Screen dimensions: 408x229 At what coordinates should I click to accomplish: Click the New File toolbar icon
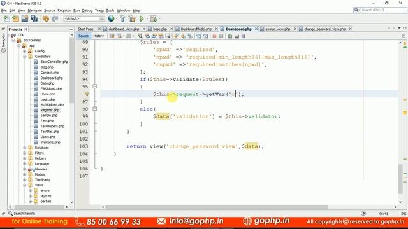pos(7,18)
